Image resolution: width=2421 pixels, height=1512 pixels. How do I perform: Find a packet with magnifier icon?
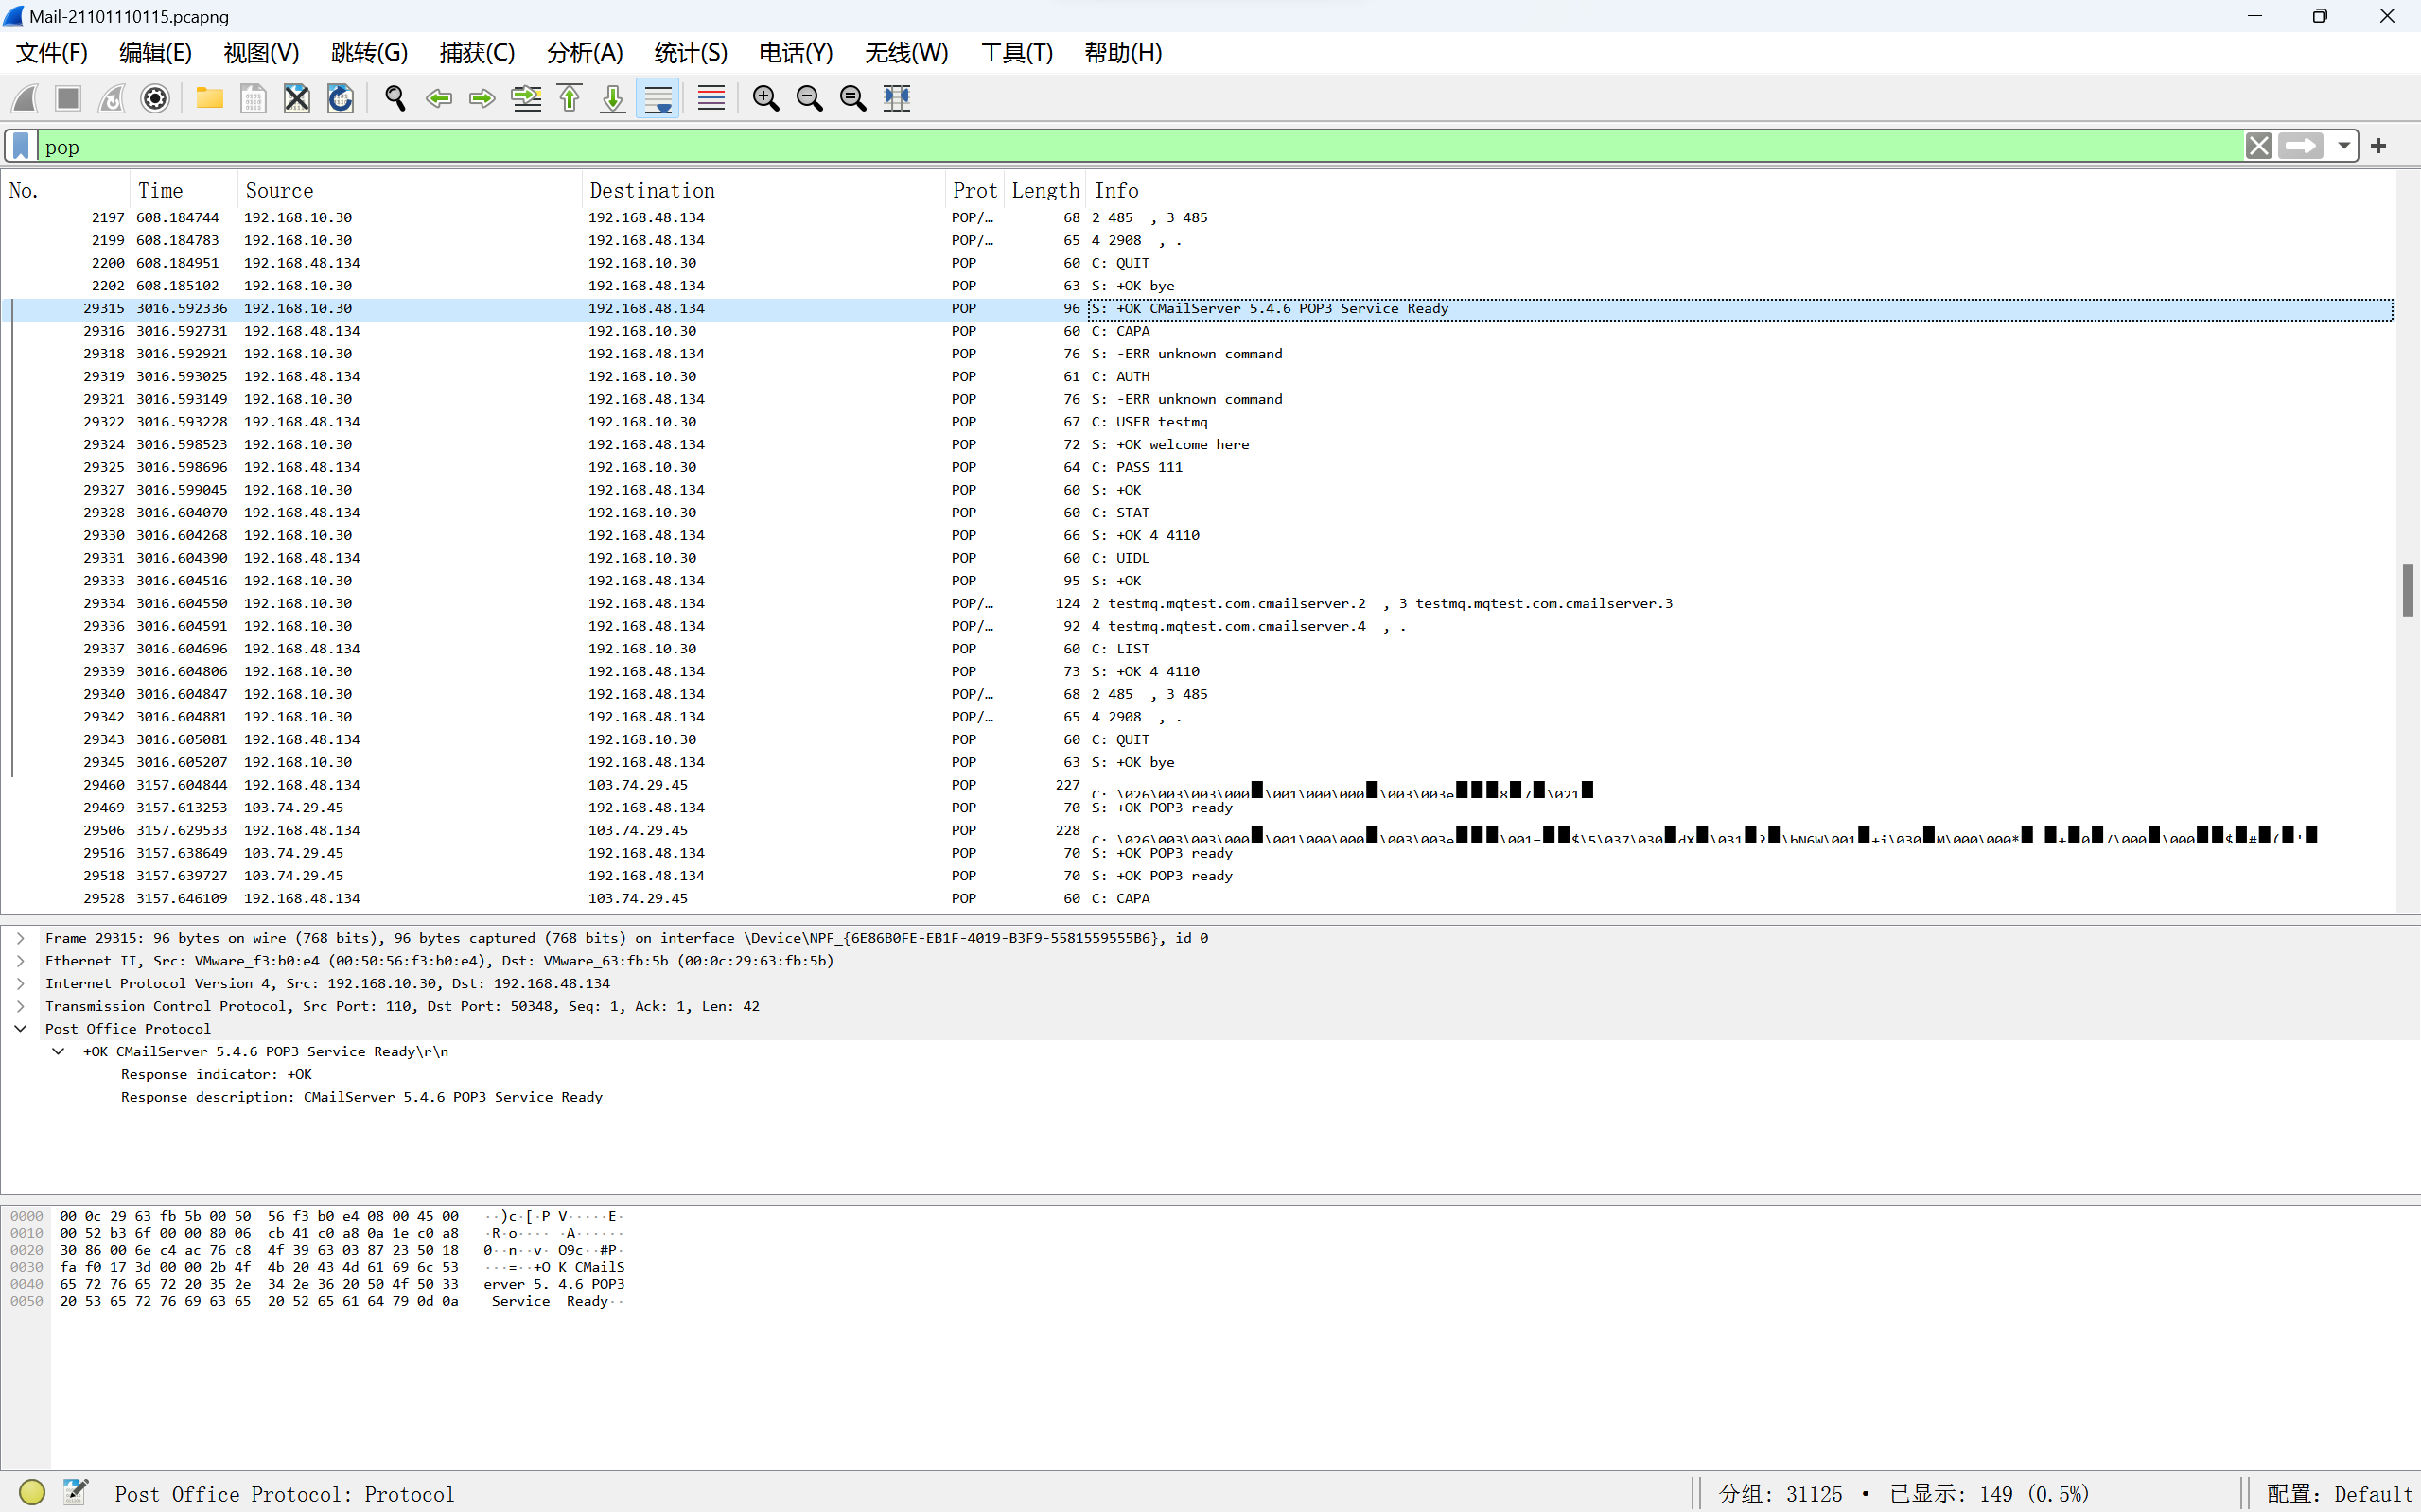395,98
